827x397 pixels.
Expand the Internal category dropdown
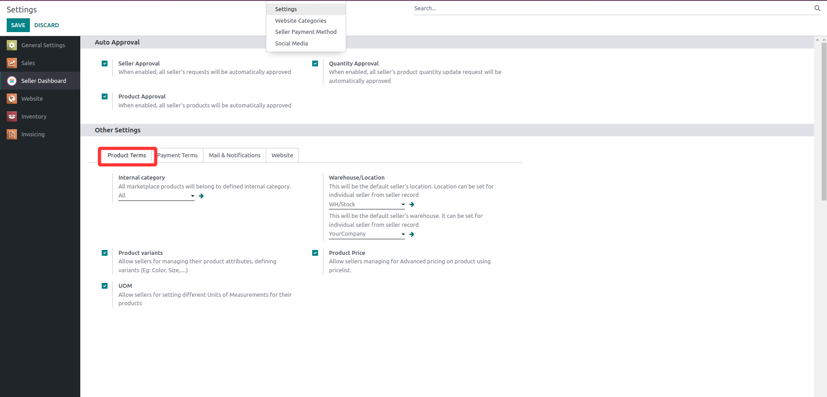[x=192, y=196]
